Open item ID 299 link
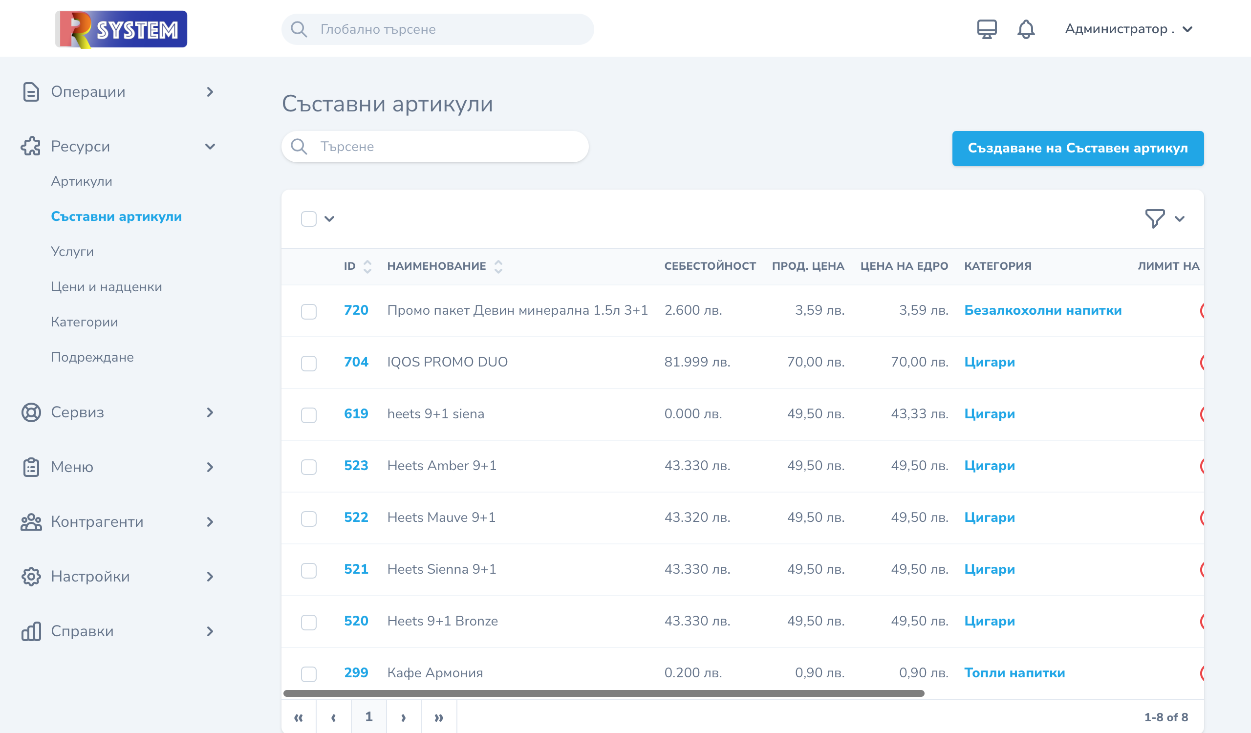Viewport: 1251px width, 733px height. click(x=356, y=672)
